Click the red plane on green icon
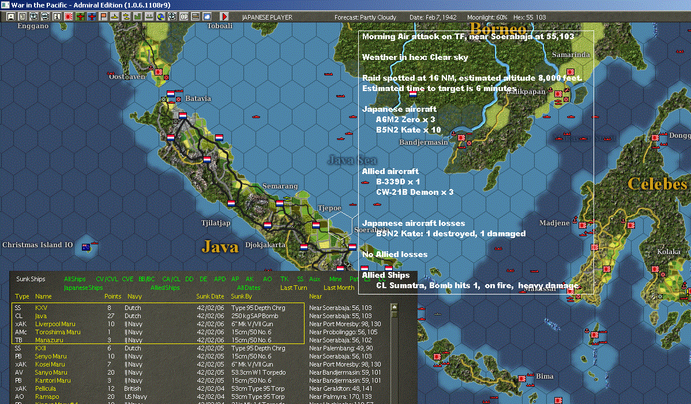 tap(80, 17)
